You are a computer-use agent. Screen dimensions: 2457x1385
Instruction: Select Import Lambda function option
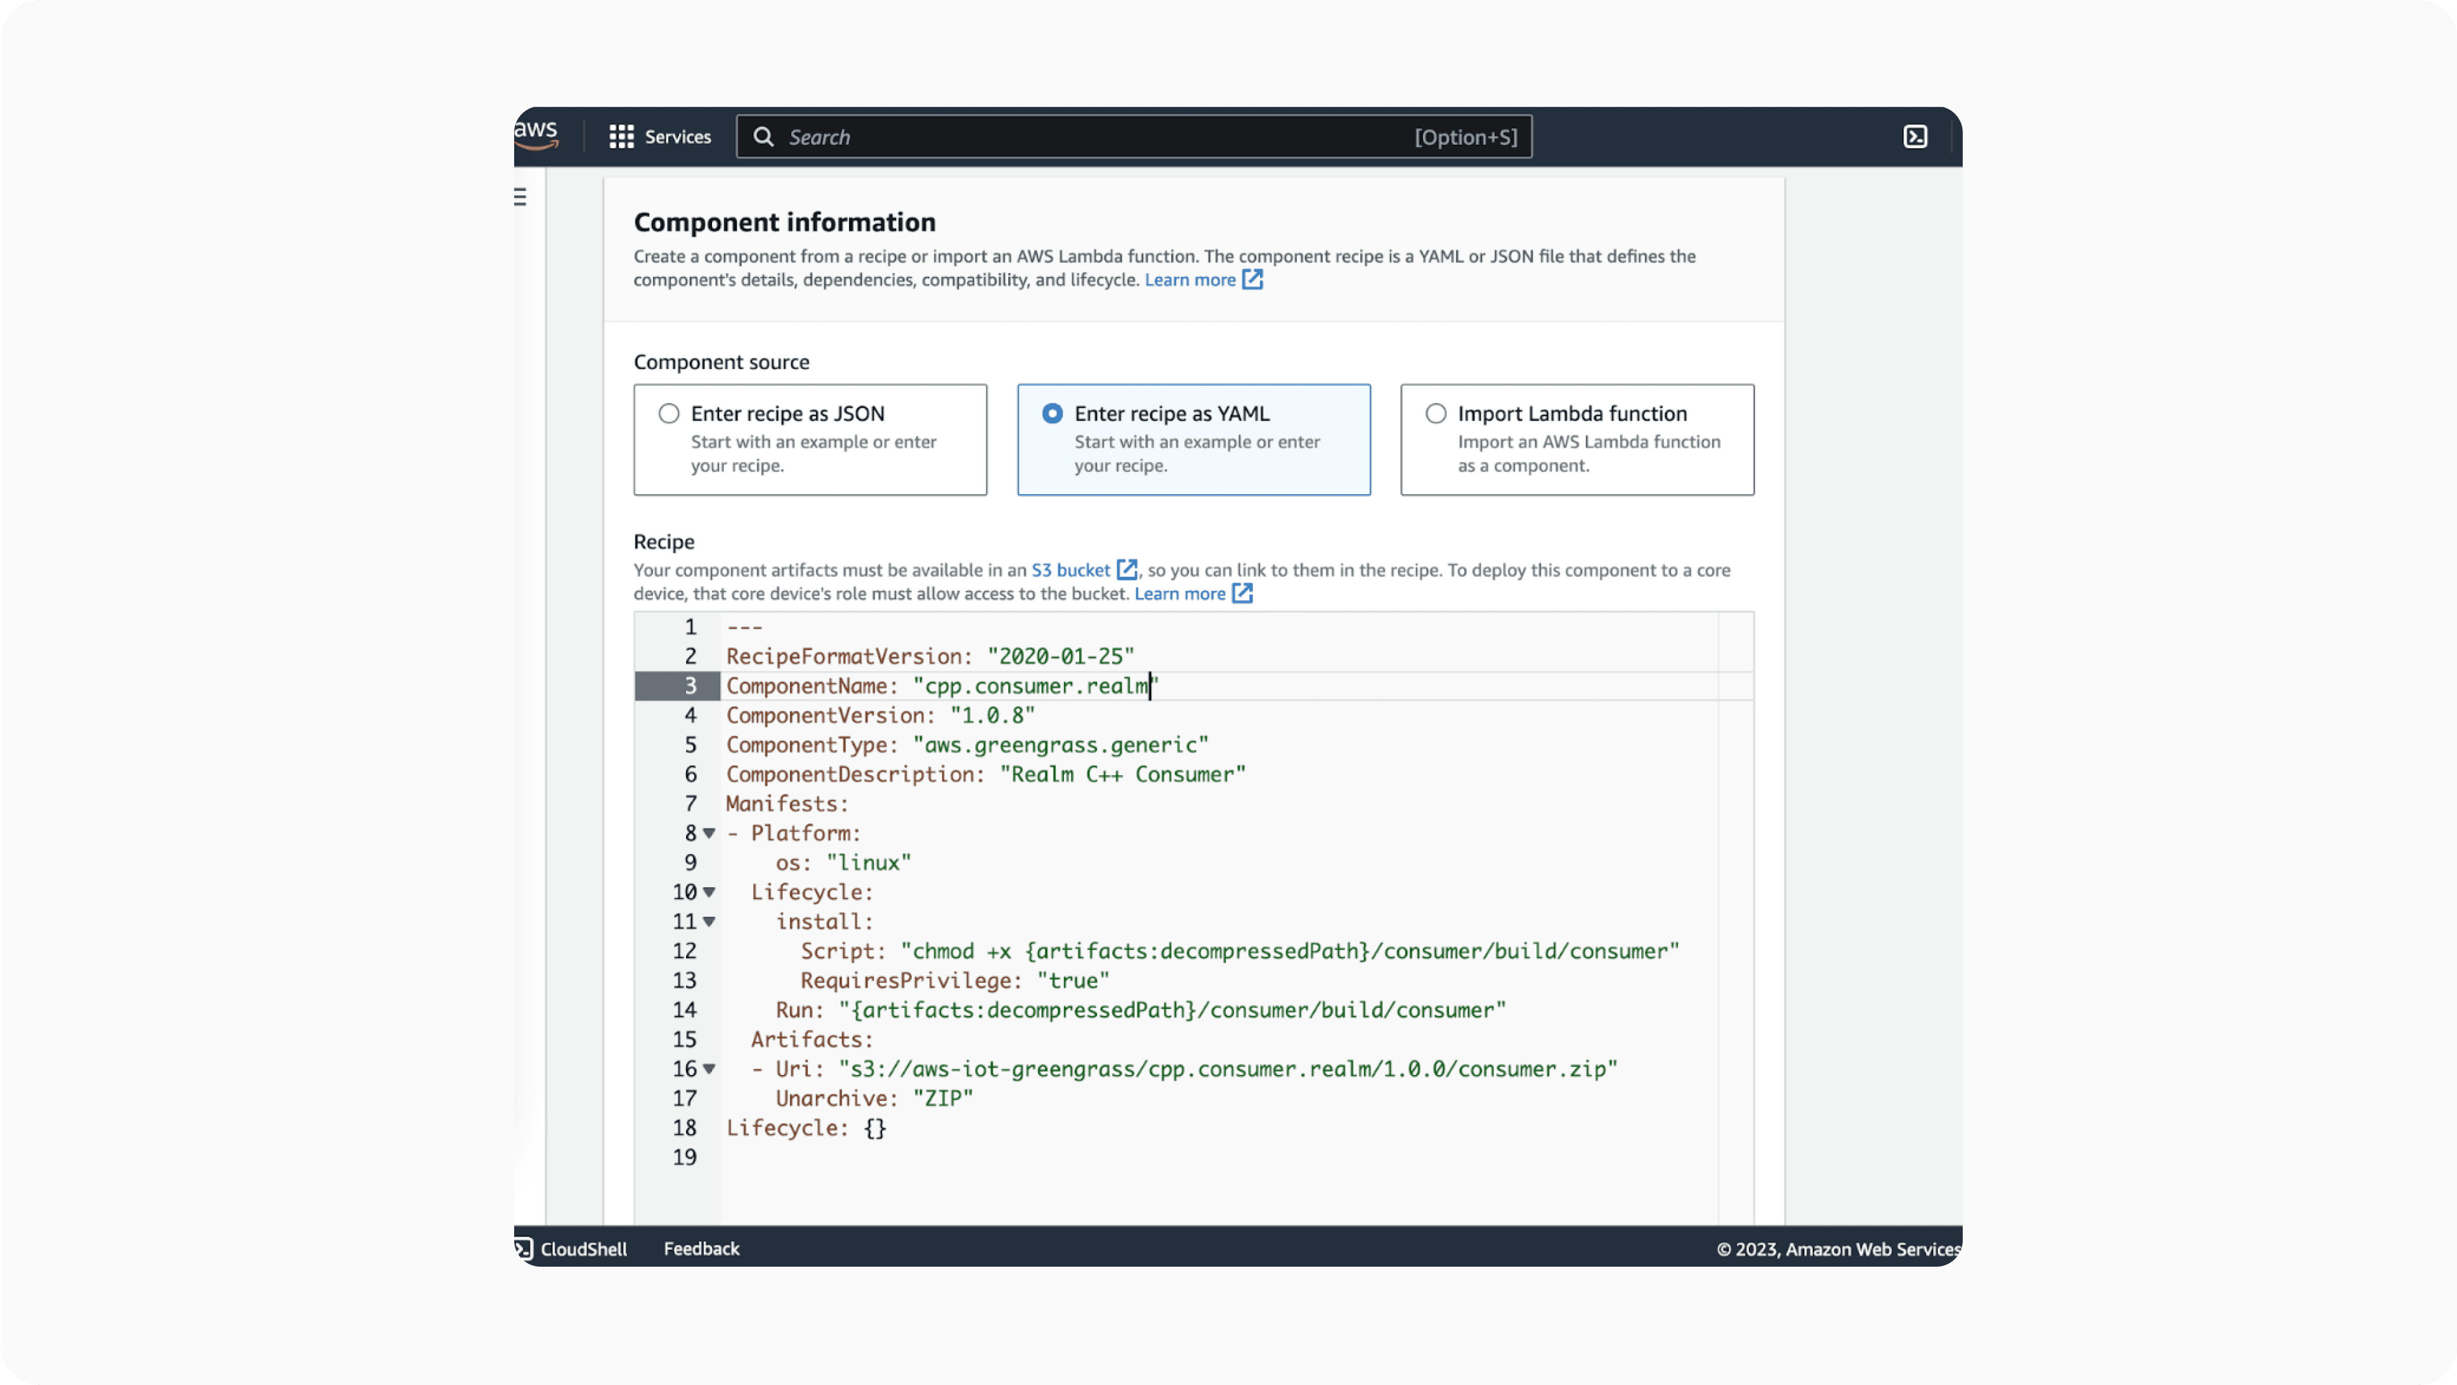click(1577, 440)
